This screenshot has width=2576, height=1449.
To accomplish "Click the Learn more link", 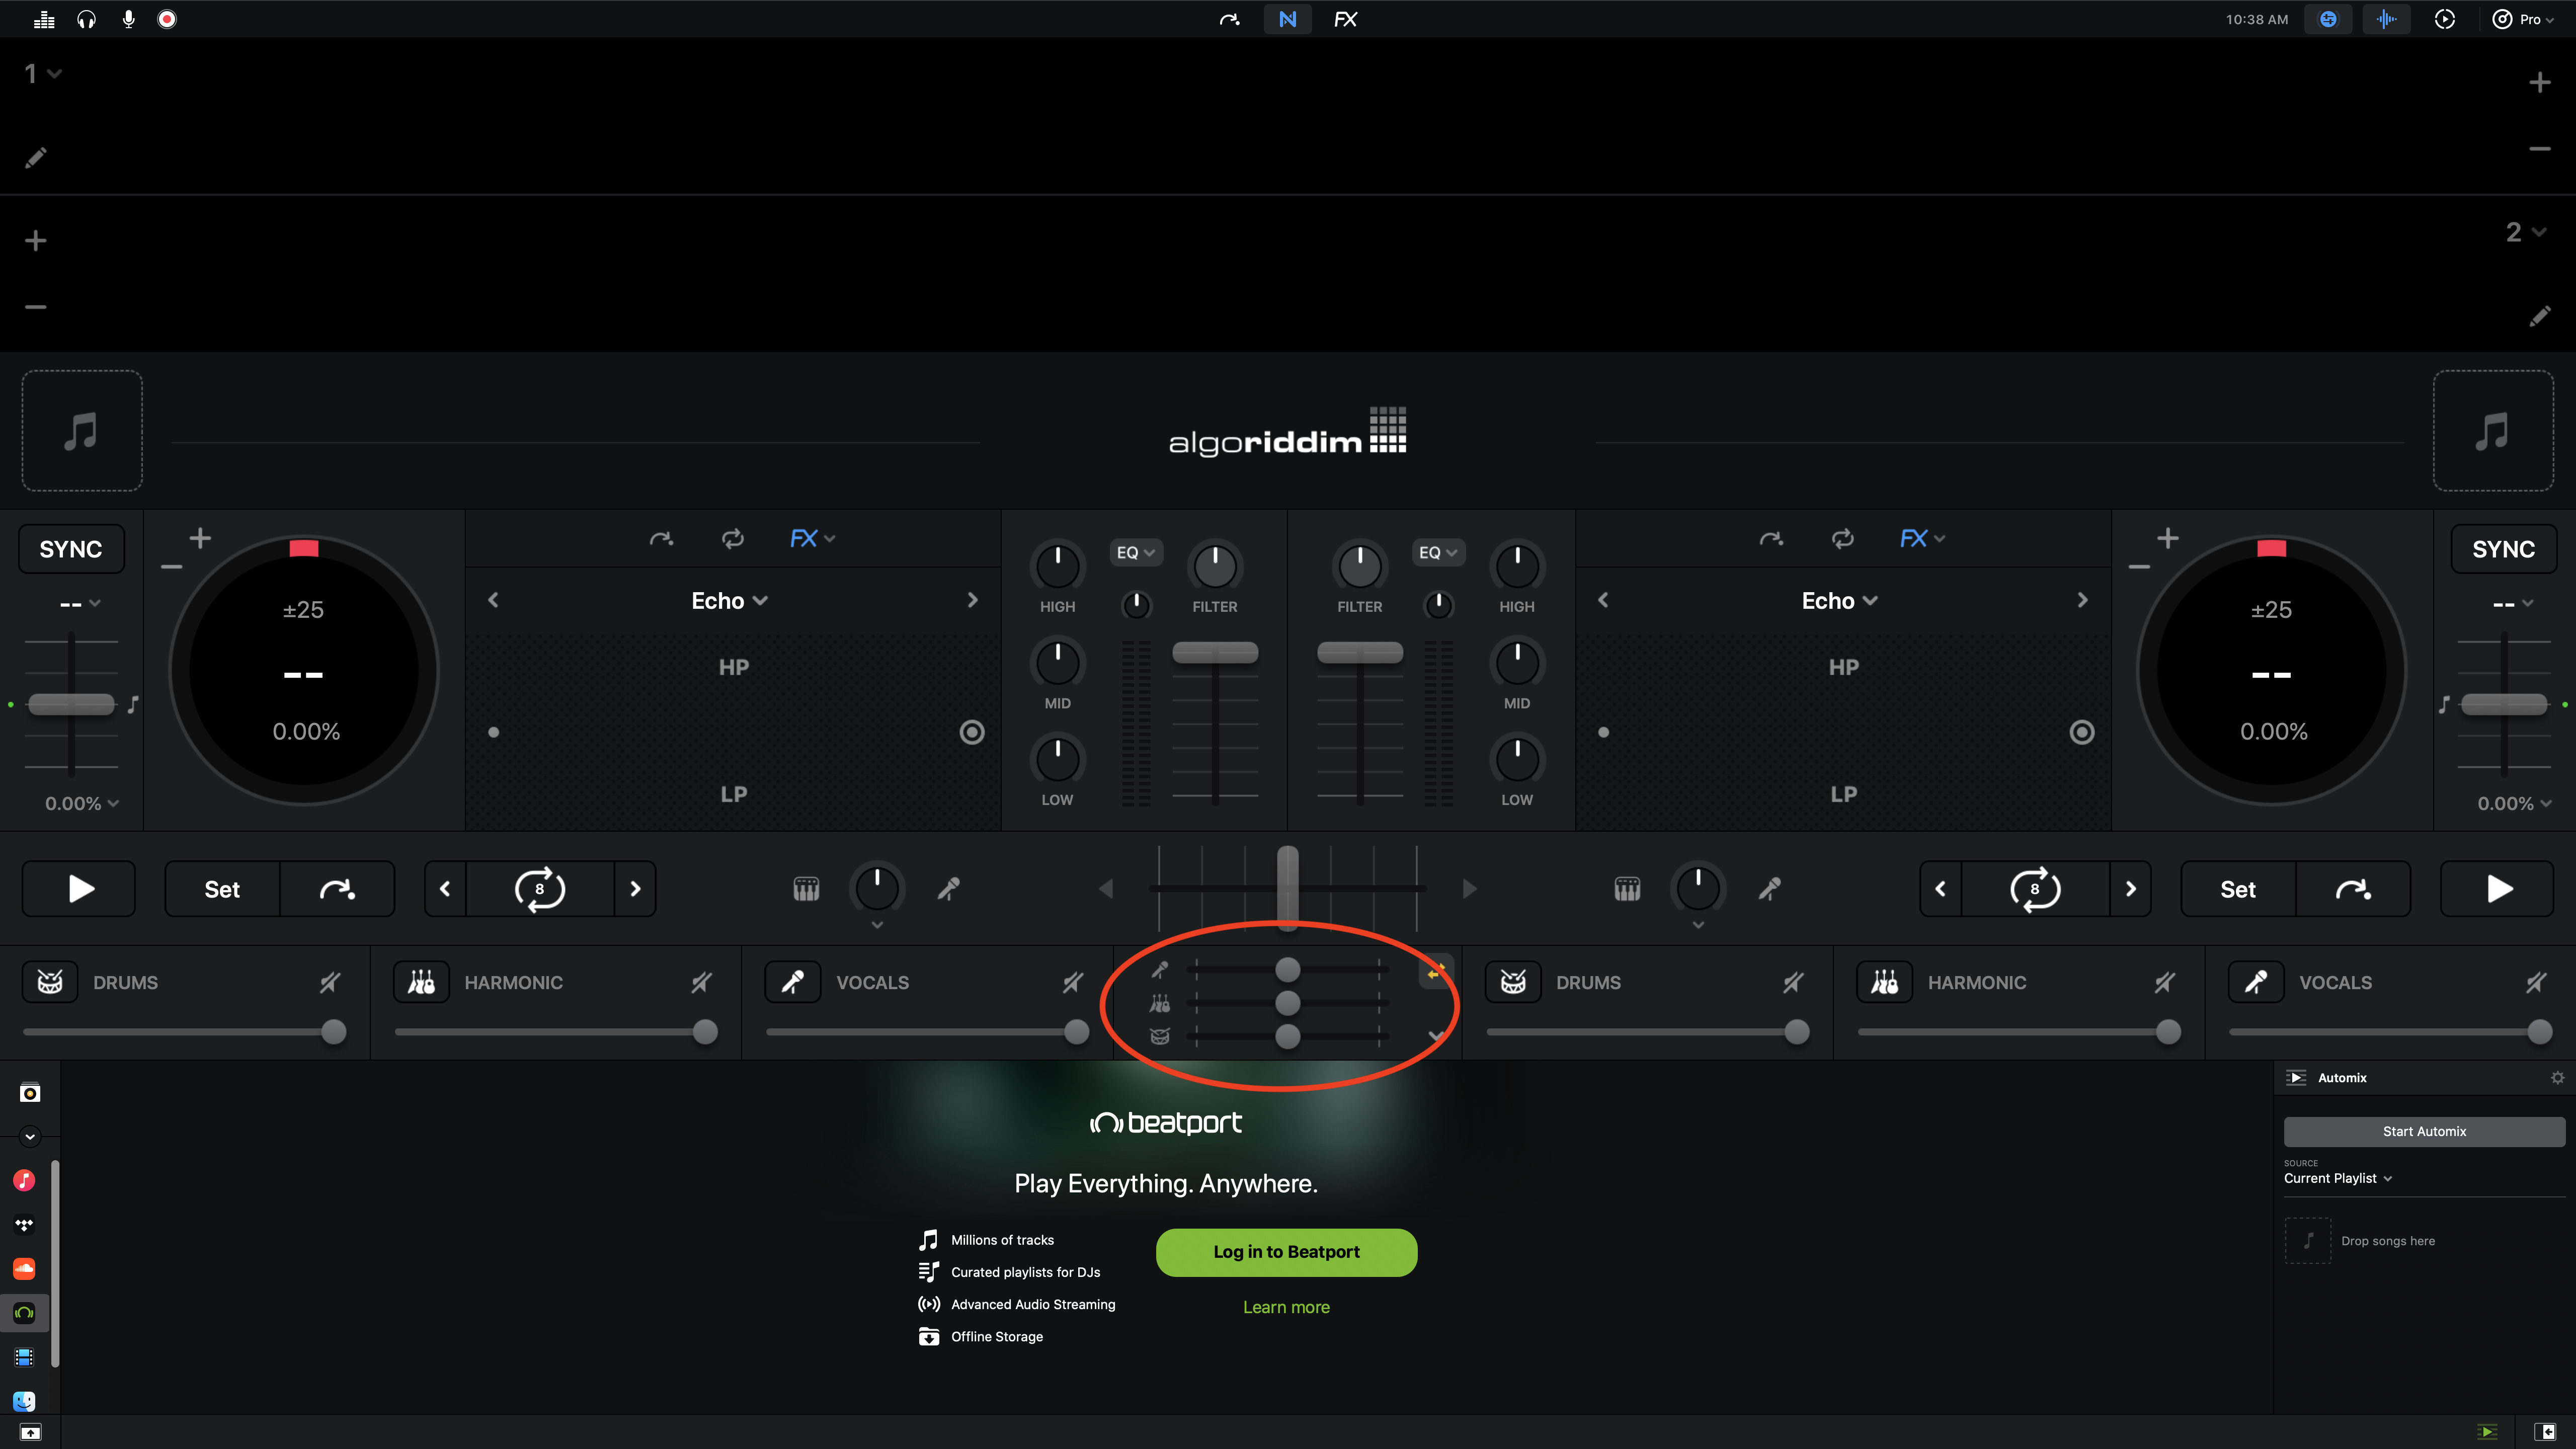I will click(1286, 1307).
